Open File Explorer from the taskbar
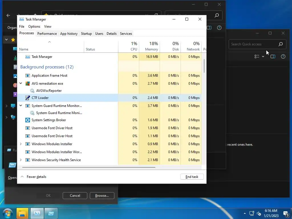This screenshot has height=219, width=292. coord(22,213)
